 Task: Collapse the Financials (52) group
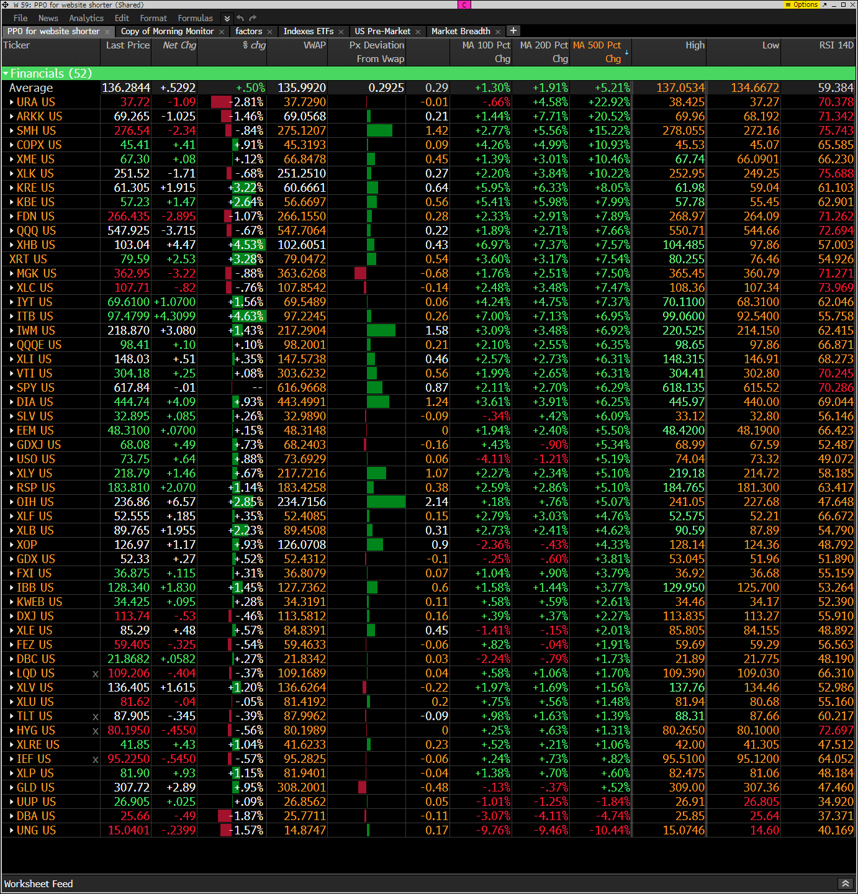(x=6, y=74)
